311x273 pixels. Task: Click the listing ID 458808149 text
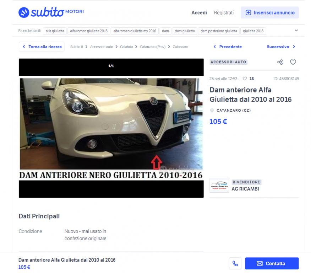pyautogui.click(x=286, y=79)
